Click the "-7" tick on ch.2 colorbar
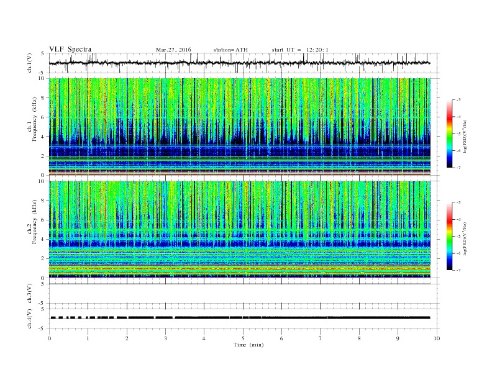The width and height of the screenshot is (492, 380). (458, 270)
